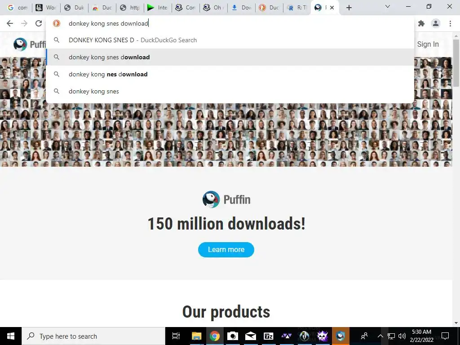The height and width of the screenshot is (345, 460).
Task: Open Task View on the taskbar
Action: point(176,336)
